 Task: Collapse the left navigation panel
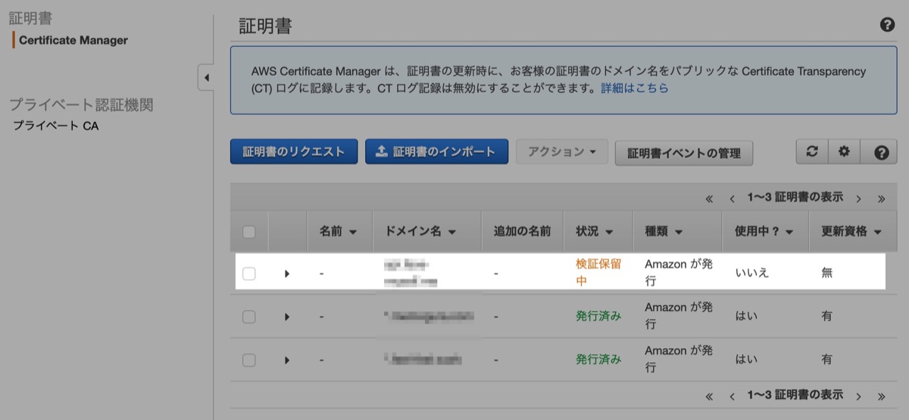206,77
